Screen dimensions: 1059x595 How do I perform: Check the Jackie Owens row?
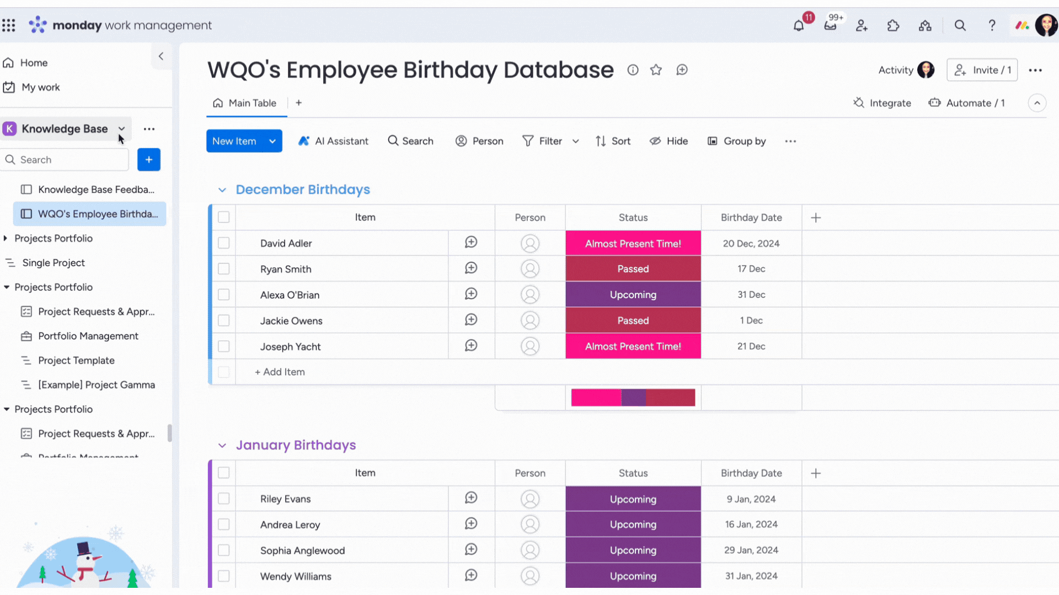point(223,321)
